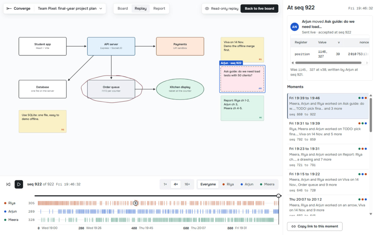The width and height of the screenshot is (377, 235).
Task: Jump to start with skip-back icon
Action: (8, 184)
